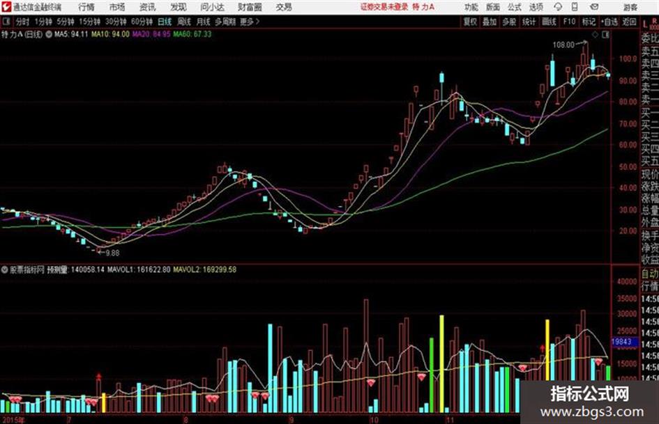Click the 多股 multi-stock button

click(509, 22)
